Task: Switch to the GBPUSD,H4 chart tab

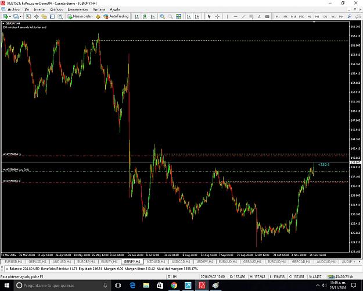Action: pos(38,261)
